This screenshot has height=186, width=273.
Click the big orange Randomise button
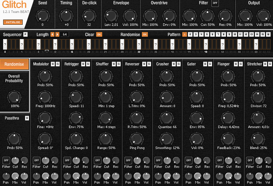click(x=14, y=64)
